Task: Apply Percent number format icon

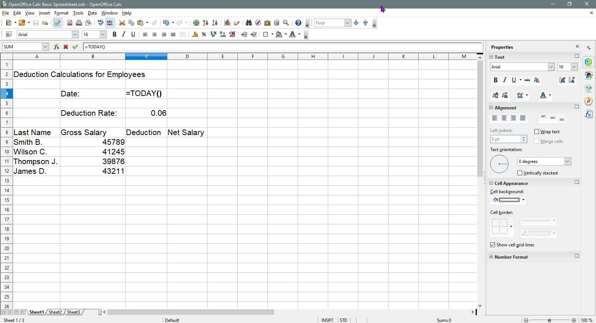Action: pos(204,34)
